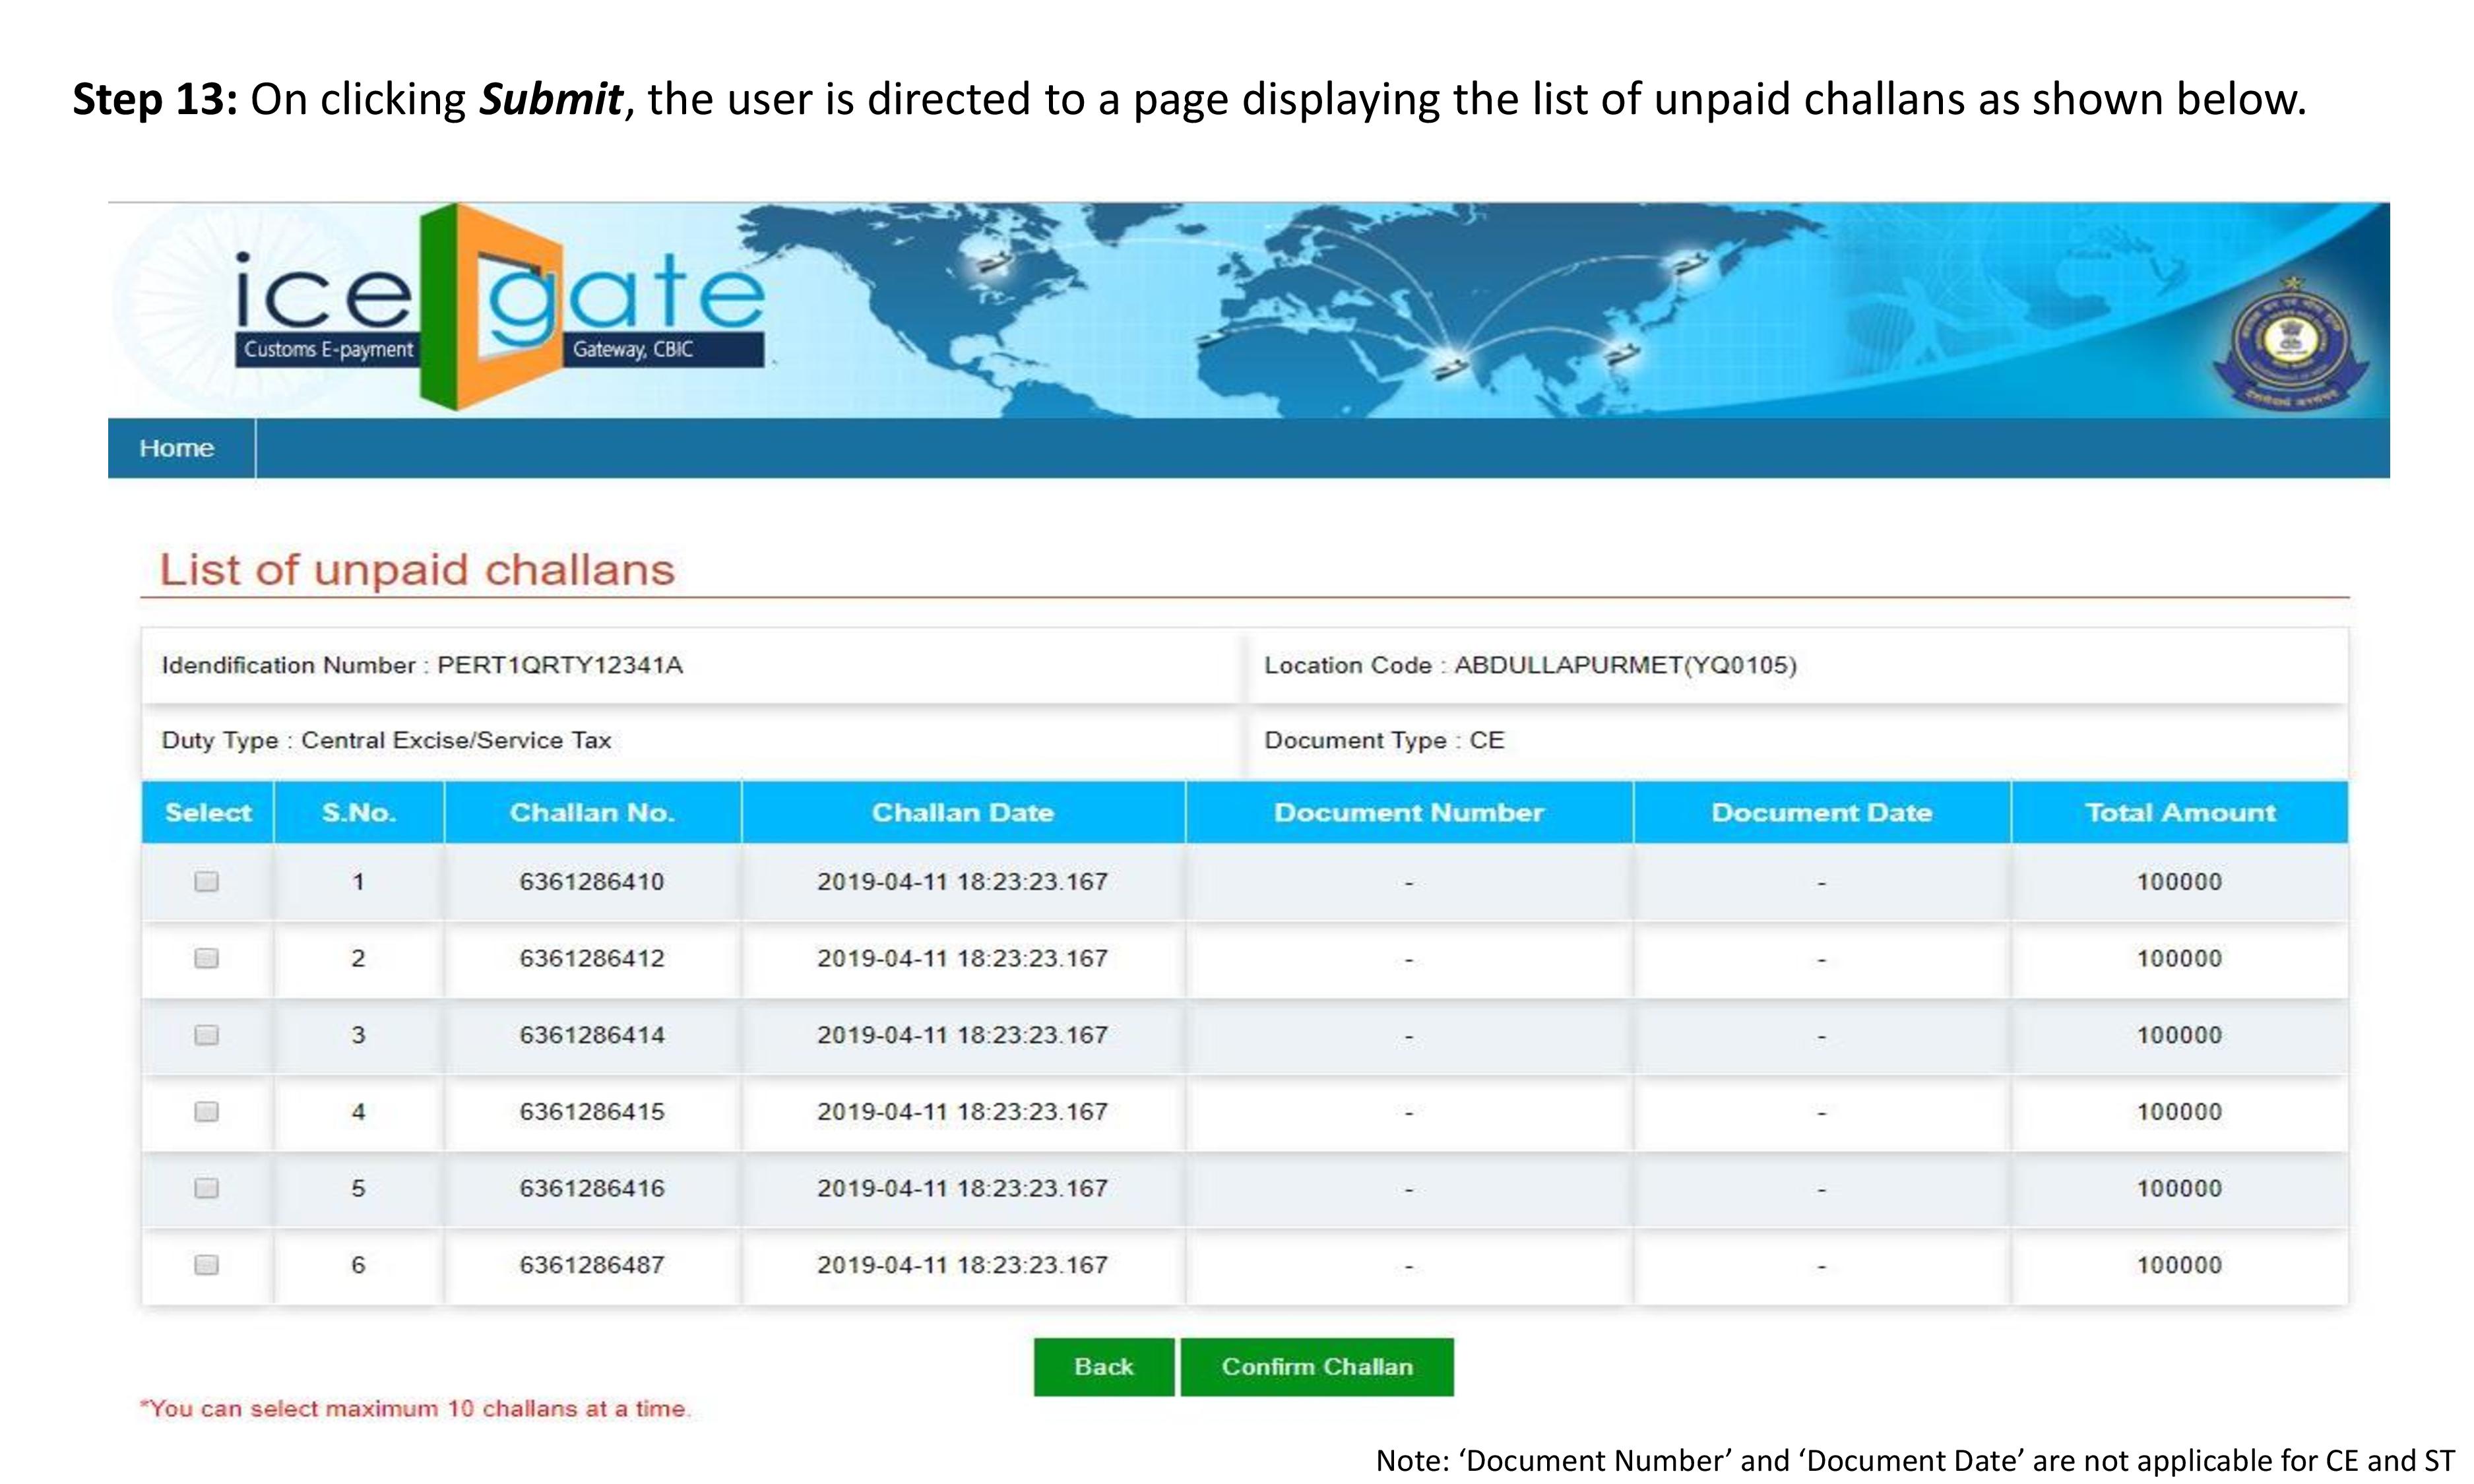
Task: Click challan number 6361286410
Action: coord(592,882)
